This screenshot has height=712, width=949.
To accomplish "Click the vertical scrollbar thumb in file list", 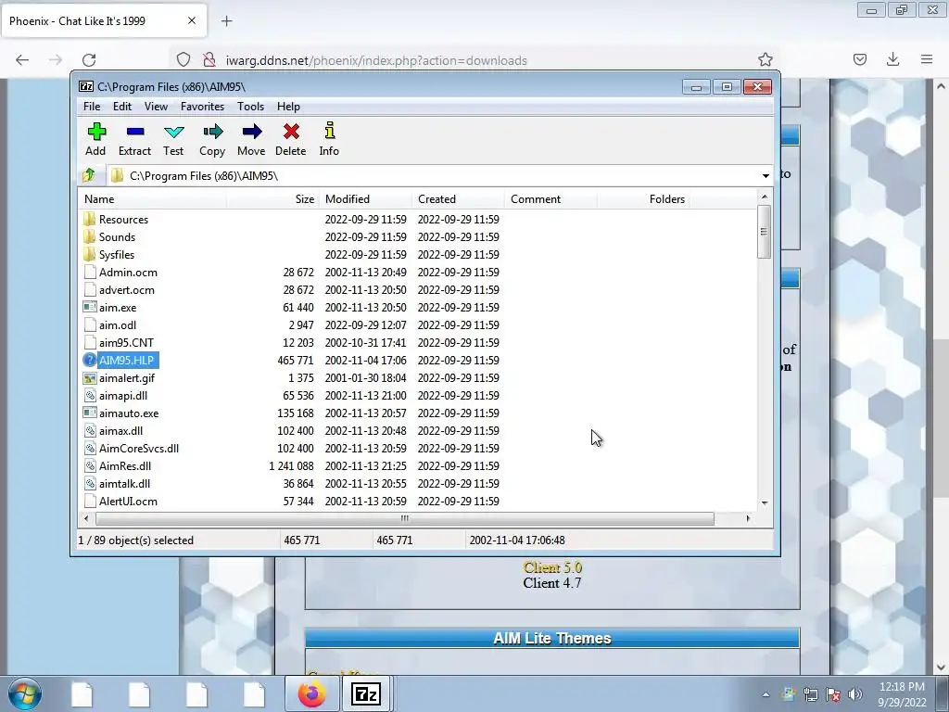I will point(764,231).
